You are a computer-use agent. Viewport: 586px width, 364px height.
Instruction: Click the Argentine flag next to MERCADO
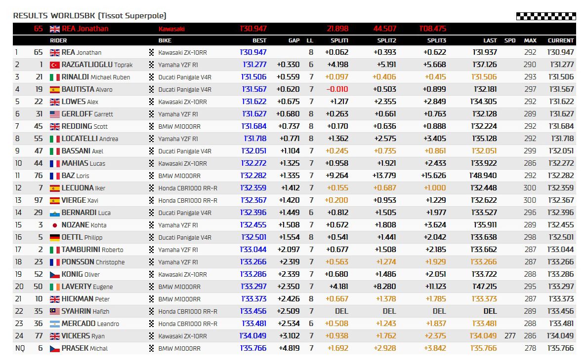pos(55,324)
